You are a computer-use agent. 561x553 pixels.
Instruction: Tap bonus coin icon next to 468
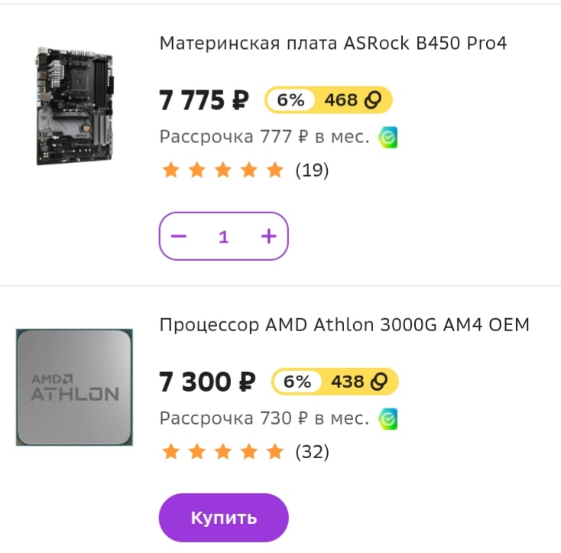pos(373,100)
